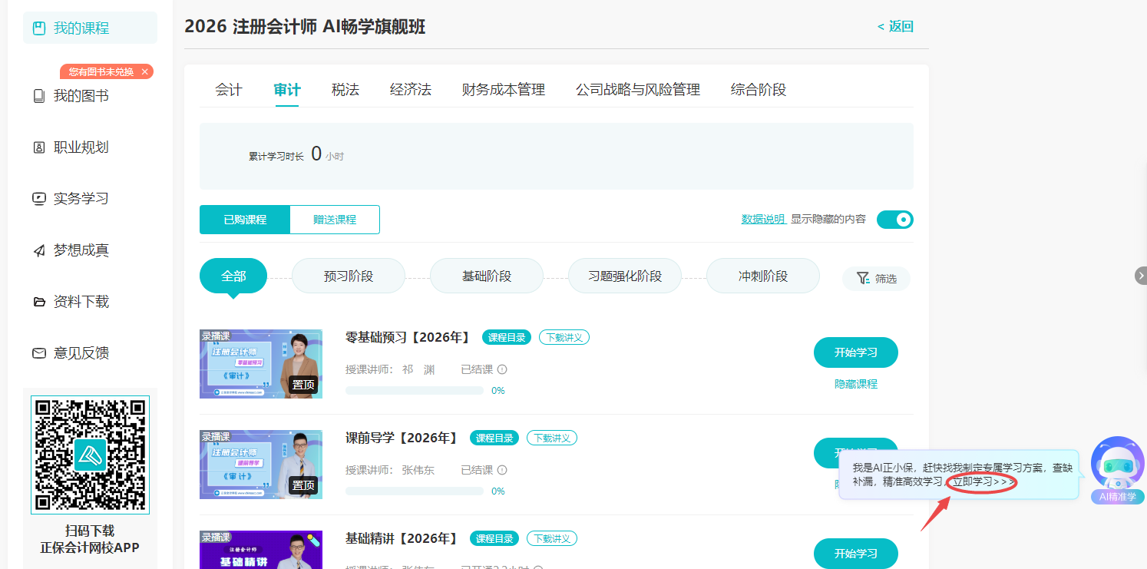Select 已购课程 filter
The height and width of the screenshot is (569, 1147).
tap(244, 219)
